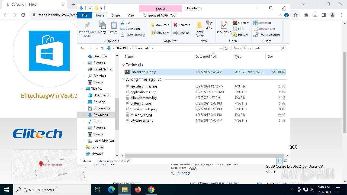Image resolution: width=347 pixels, height=195 pixels.
Task: Click Edit in Open group
Action: (x=238, y=29)
